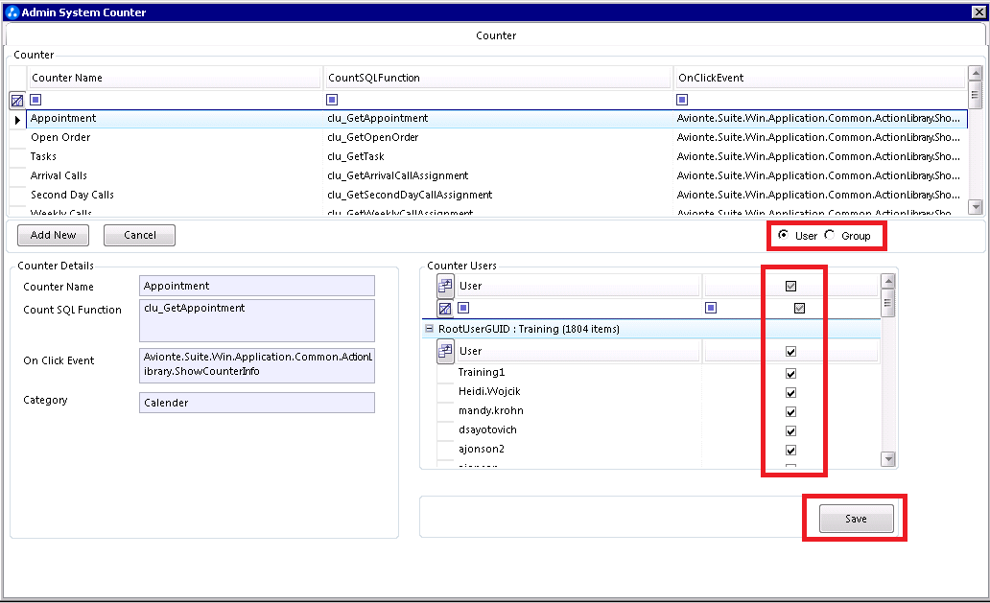Save the counter user assignments
This screenshot has height=603, width=990.
pos(854,517)
